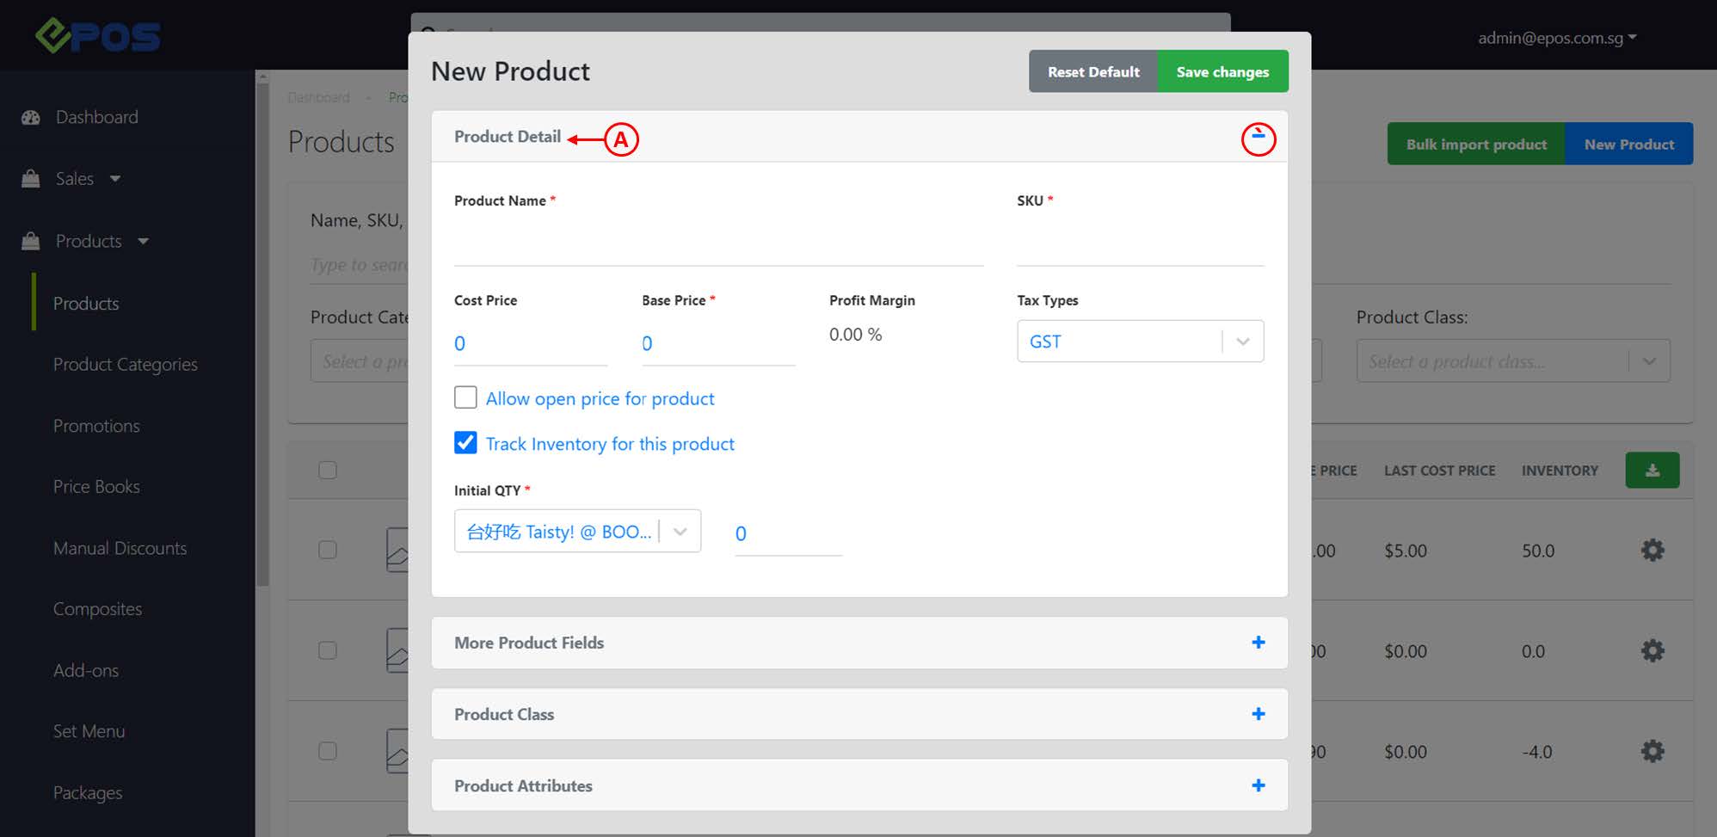Click the Save changes button
The width and height of the screenshot is (1717, 837).
click(x=1222, y=71)
